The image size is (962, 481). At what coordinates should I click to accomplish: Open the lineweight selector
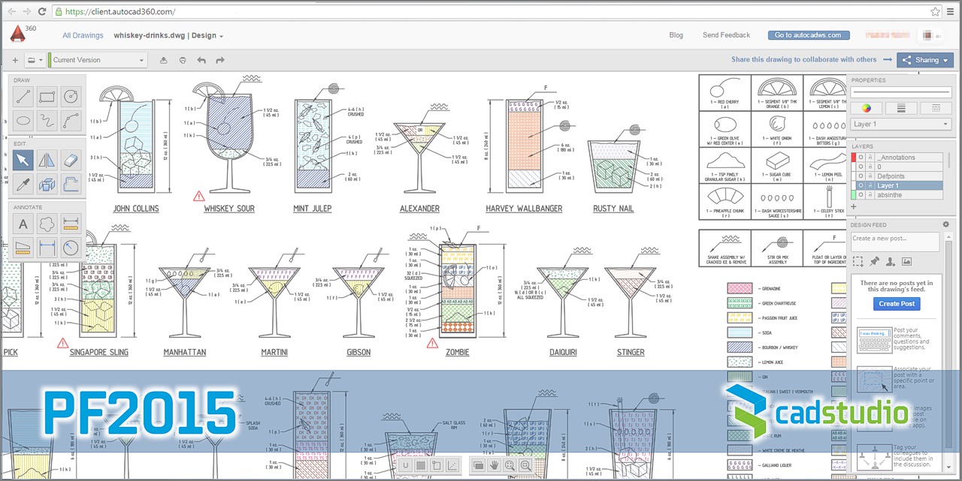pyautogui.click(x=901, y=108)
